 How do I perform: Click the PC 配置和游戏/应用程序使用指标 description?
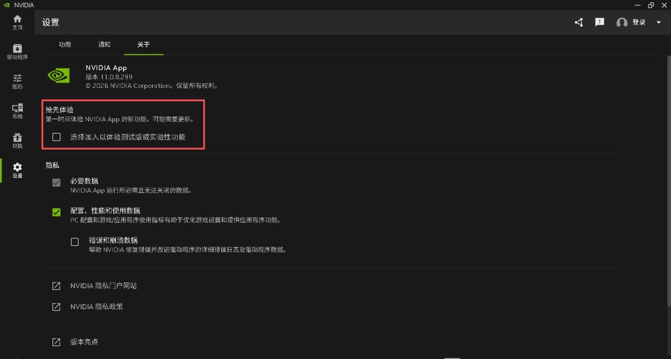click(x=176, y=220)
